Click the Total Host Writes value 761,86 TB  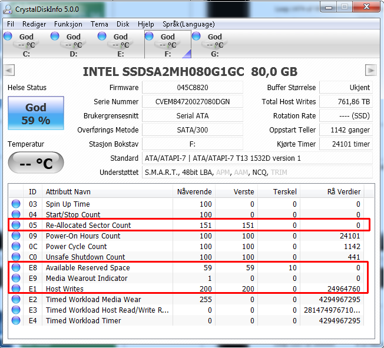(346, 102)
